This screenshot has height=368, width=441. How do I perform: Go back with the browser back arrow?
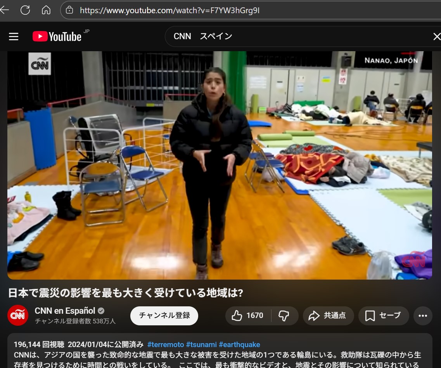(5, 10)
